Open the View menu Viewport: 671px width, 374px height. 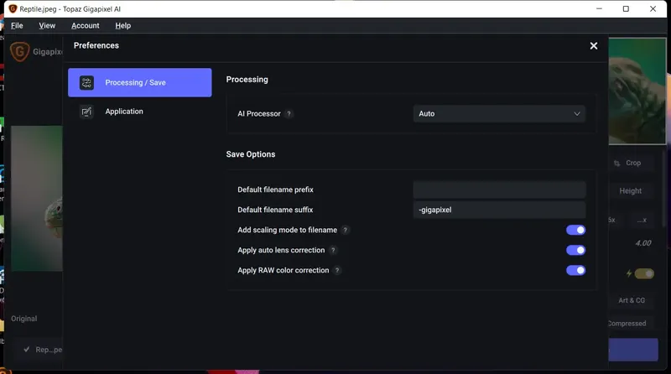47,26
